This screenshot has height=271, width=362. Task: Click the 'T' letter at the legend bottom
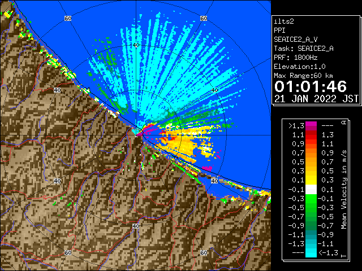click(344, 256)
